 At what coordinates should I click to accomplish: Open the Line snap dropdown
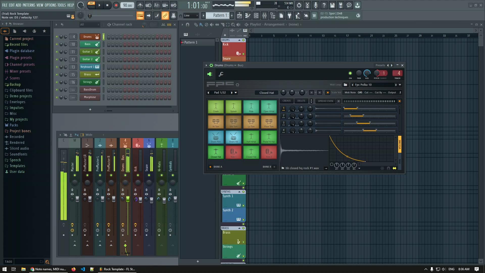pyautogui.click(x=191, y=16)
